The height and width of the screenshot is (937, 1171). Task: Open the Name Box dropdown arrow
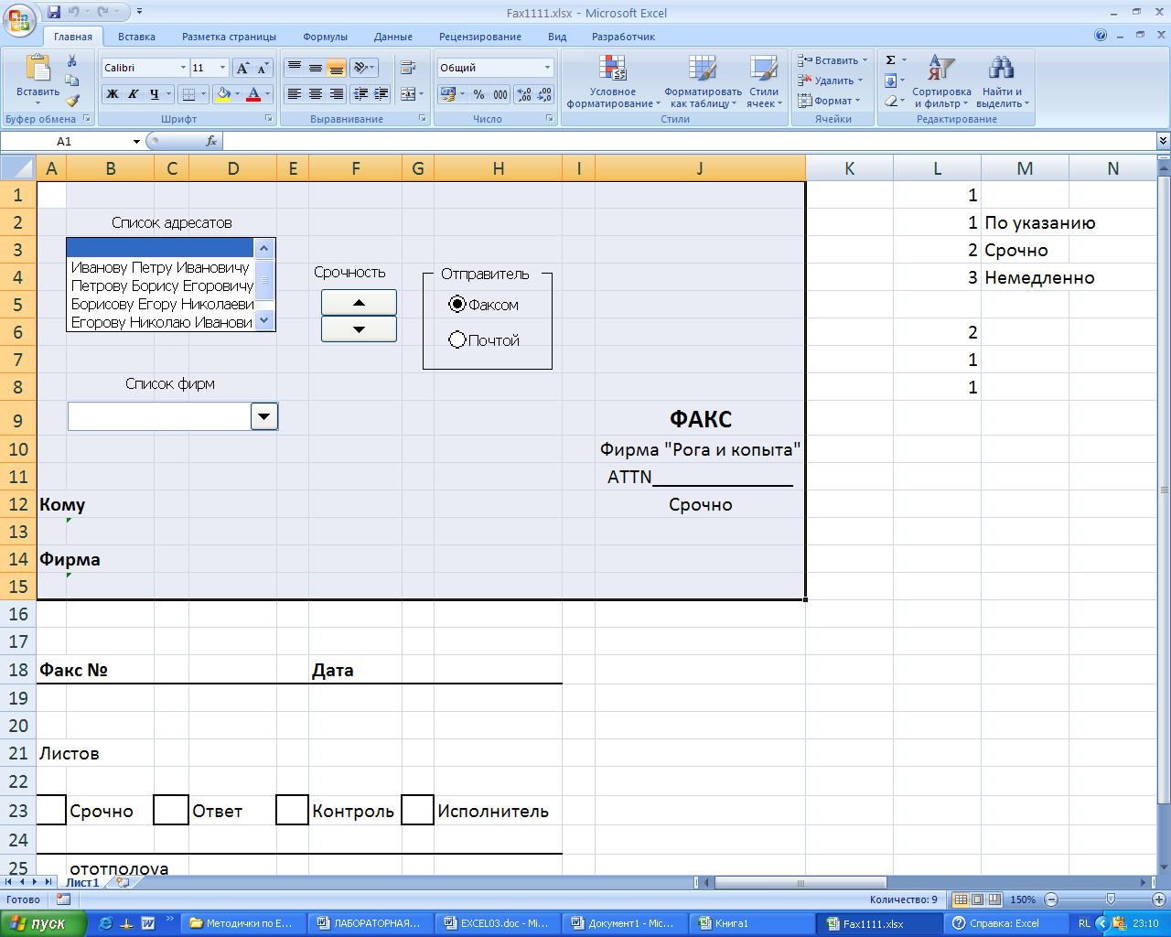tap(136, 142)
